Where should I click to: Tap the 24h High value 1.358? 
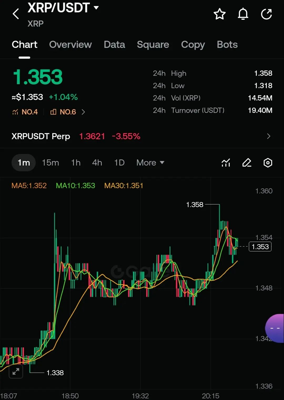pyautogui.click(x=263, y=73)
